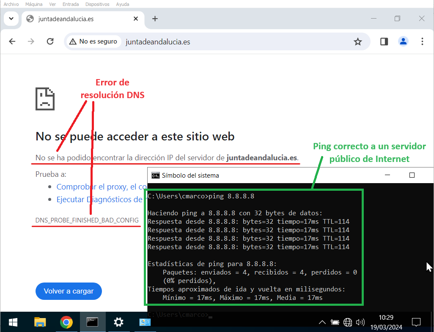Click the 'No es seguro' warning
Screen dimensions: 434x332
pyautogui.click(x=93, y=41)
